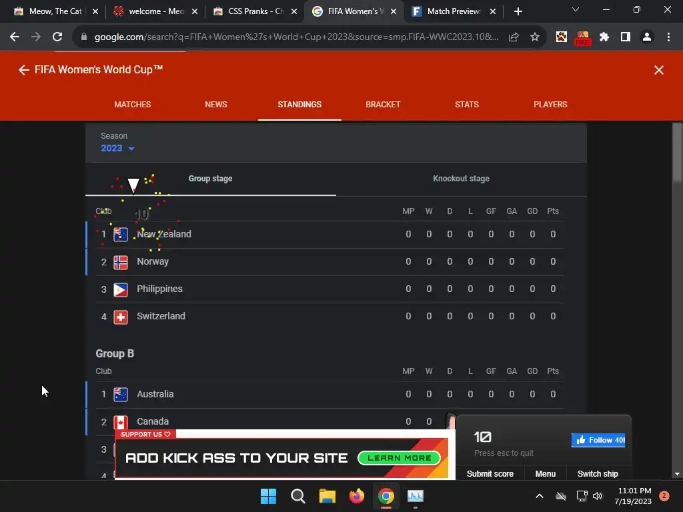The width and height of the screenshot is (683, 512).
Task: Click the Submit score button
Action: point(490,474)
